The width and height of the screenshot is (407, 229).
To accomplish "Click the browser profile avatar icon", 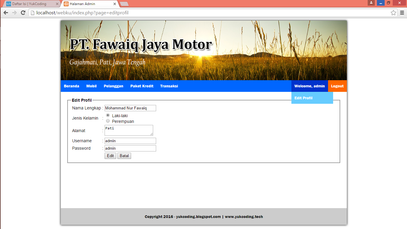I will point(371,3).
